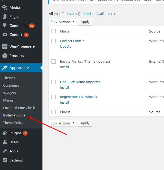This screenshot has width=164, height=170.
Task: Open Settings in the admin menu
Action: 16,160
